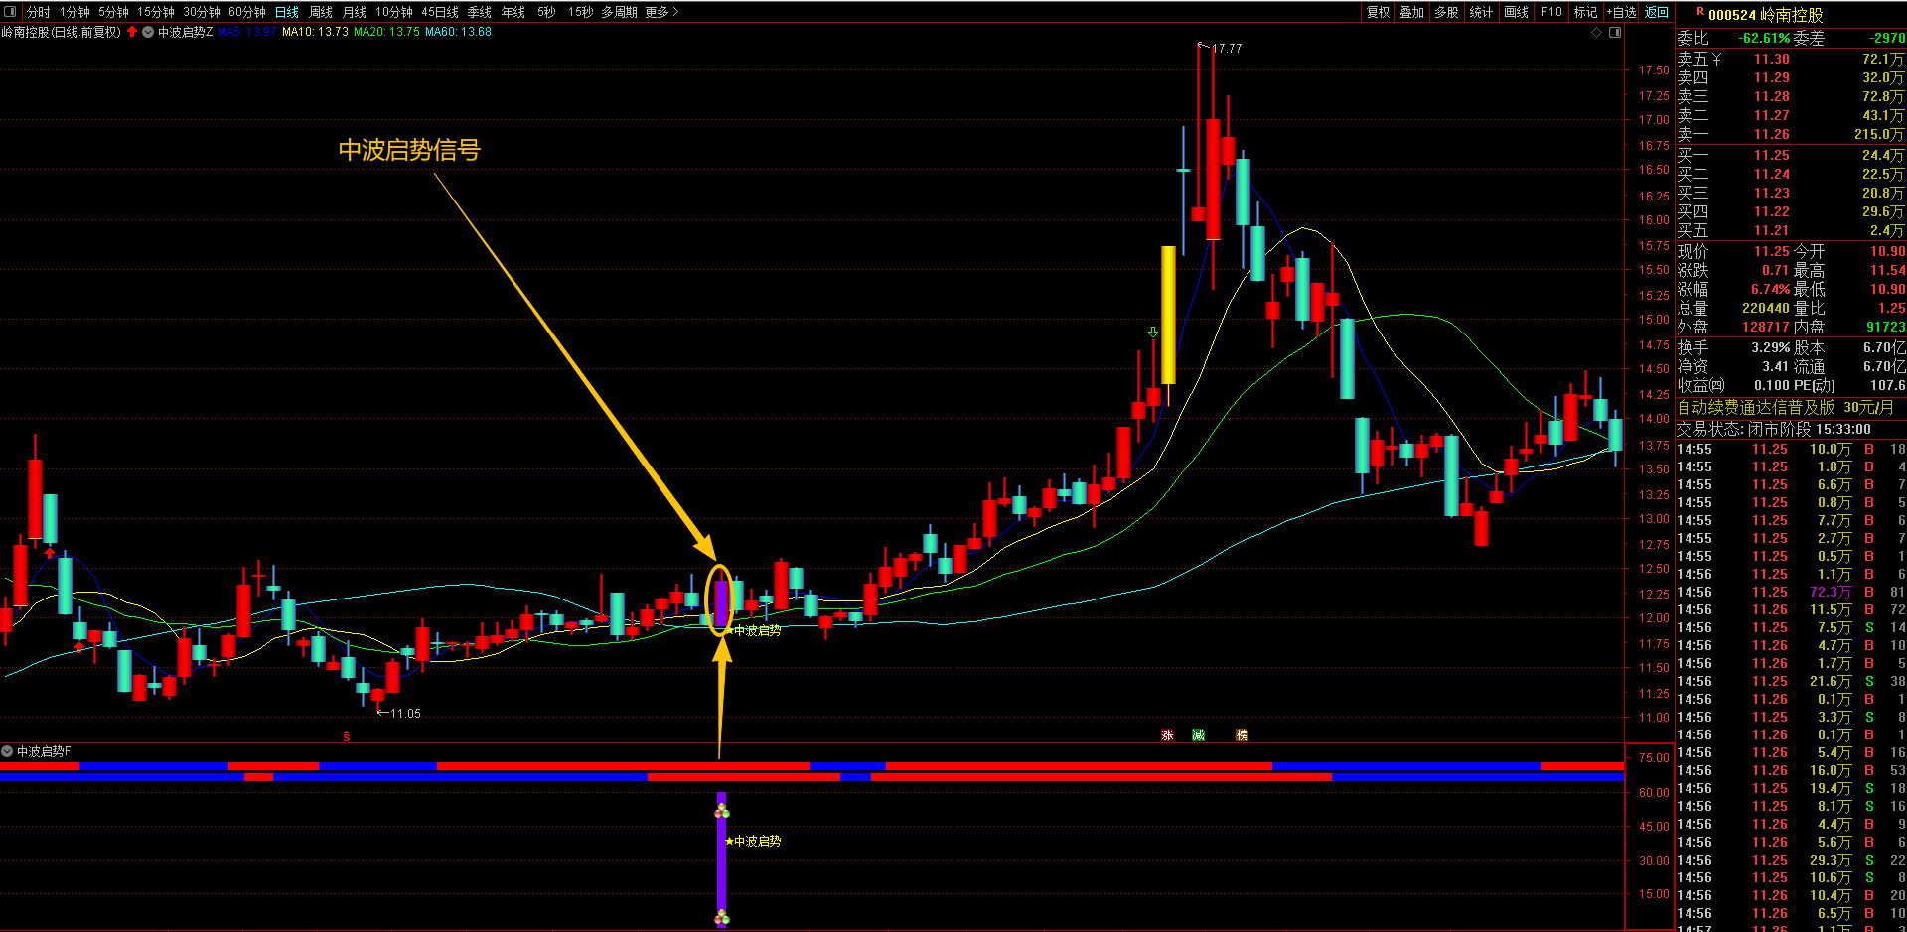Click the 中波启势Z indicator name
This screenshot has height=932, width=1907.
tap(185, 32)
